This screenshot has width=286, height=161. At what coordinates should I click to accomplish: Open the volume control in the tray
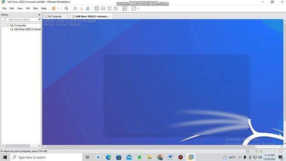pos(260,157)
